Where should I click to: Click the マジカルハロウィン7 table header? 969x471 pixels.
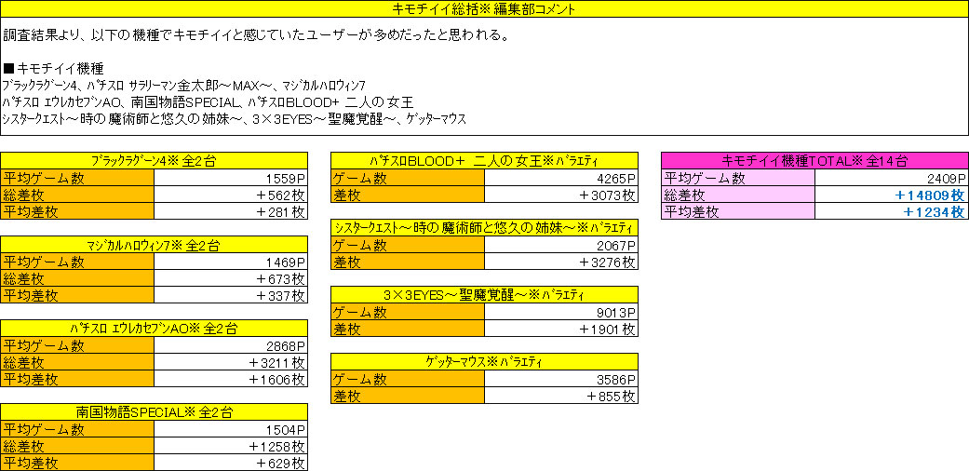154,246
